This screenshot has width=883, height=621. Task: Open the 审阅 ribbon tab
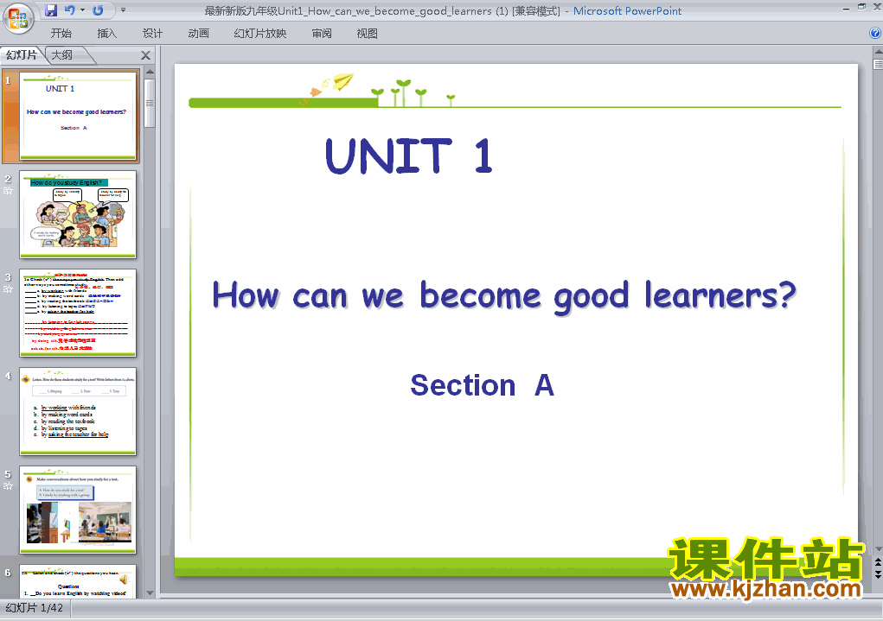coord(322,34)
